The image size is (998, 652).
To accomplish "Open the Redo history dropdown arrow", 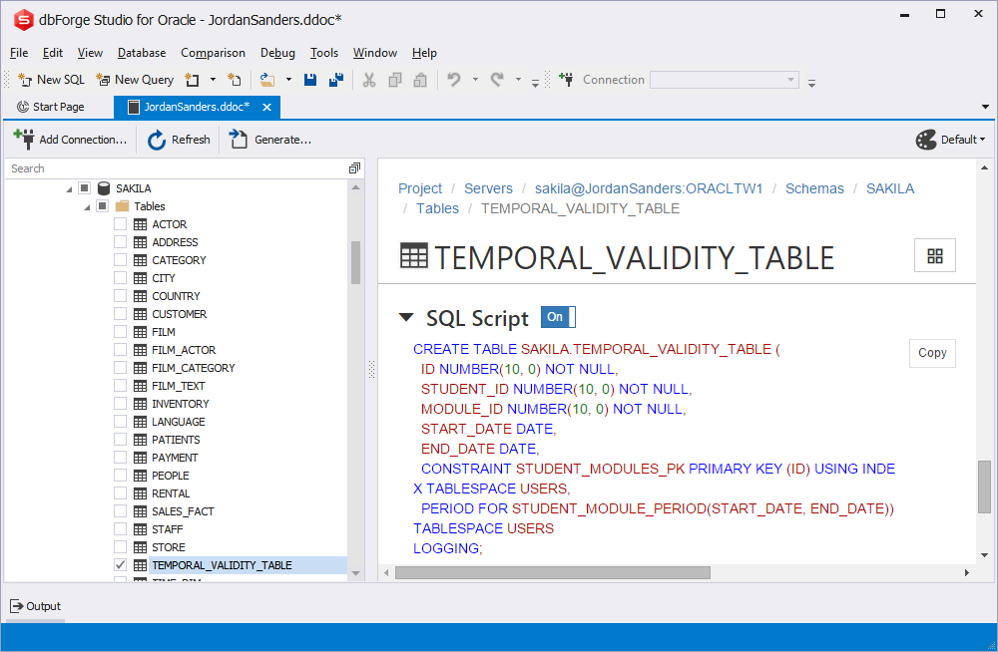I will 518,80.
